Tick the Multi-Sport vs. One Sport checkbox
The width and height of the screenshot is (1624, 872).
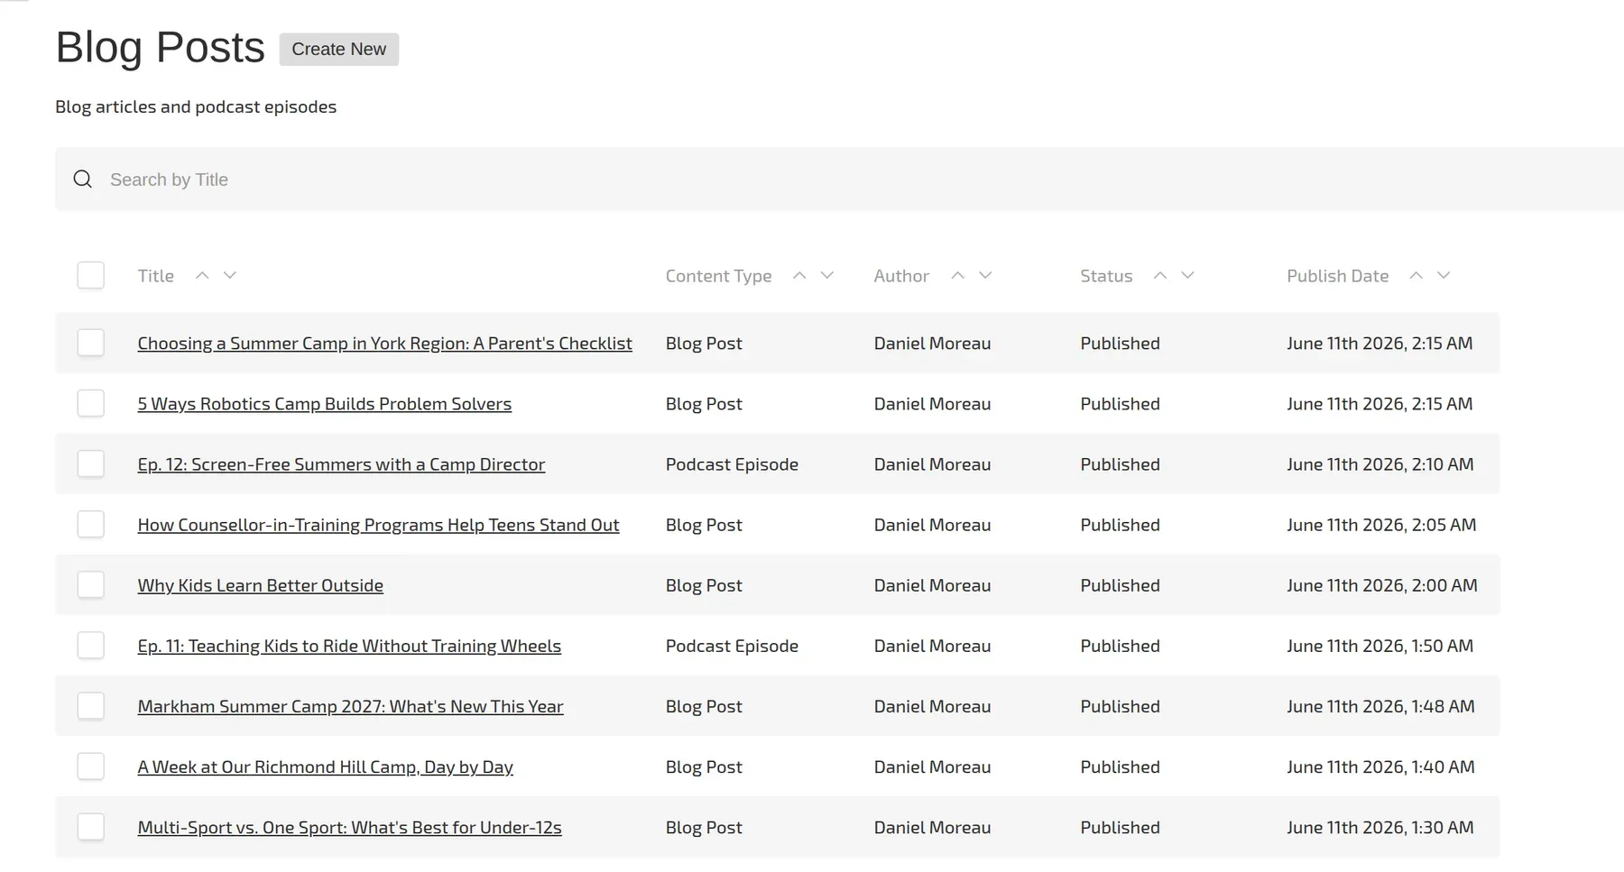tap(91, 827)
